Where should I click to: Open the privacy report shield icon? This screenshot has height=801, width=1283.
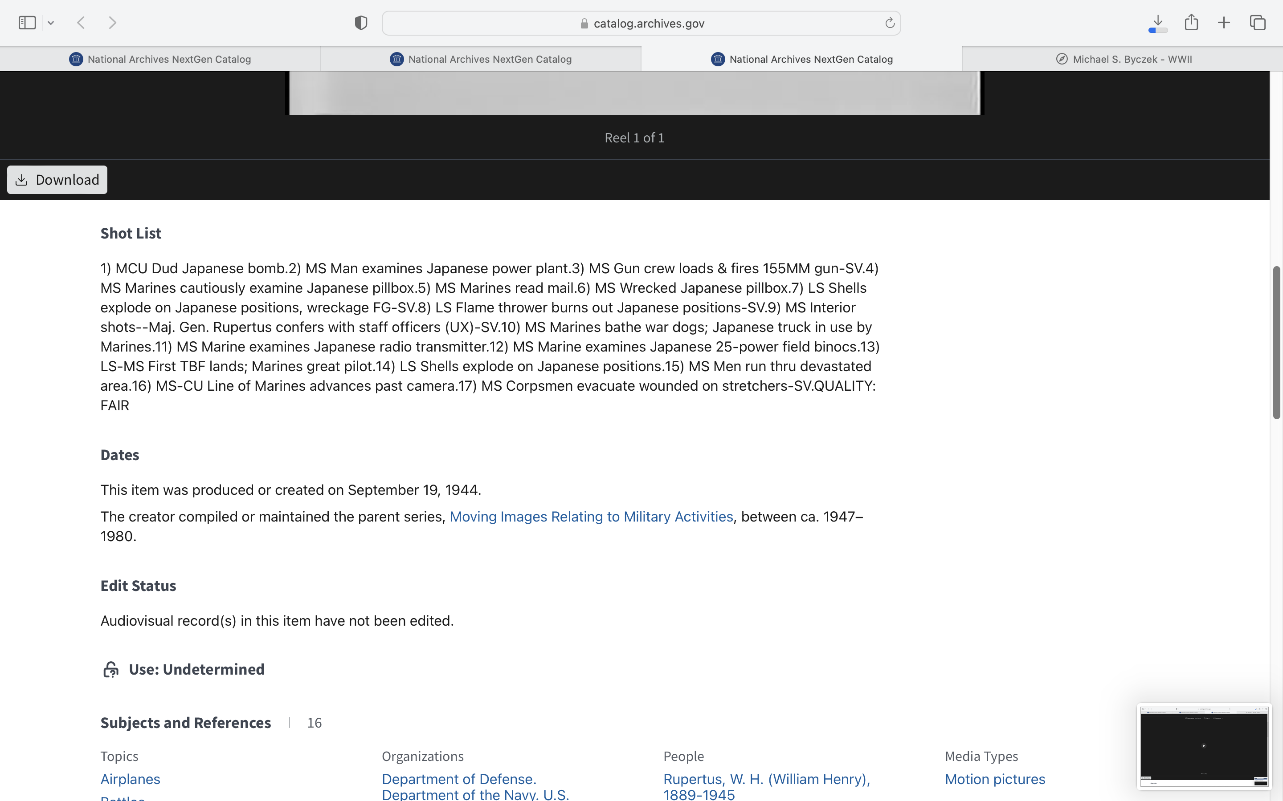point(360,23)
